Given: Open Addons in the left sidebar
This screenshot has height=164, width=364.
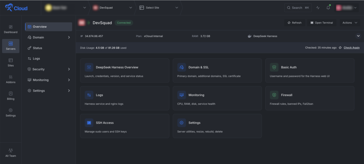Looking at the screenshot, I should pyautogui.click(x=11, y=79).
